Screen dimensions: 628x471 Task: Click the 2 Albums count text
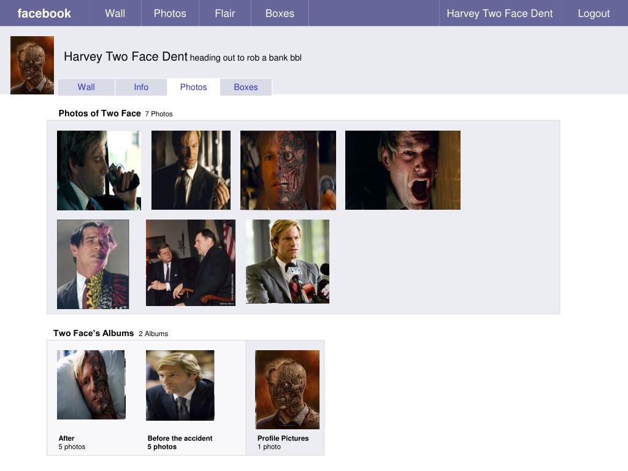click(x=153, y=334)
